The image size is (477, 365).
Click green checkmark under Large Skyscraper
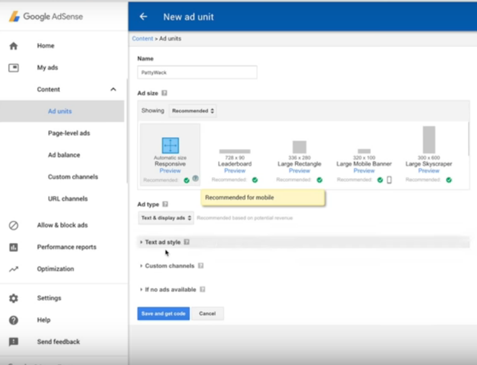(x=449, y=180)
